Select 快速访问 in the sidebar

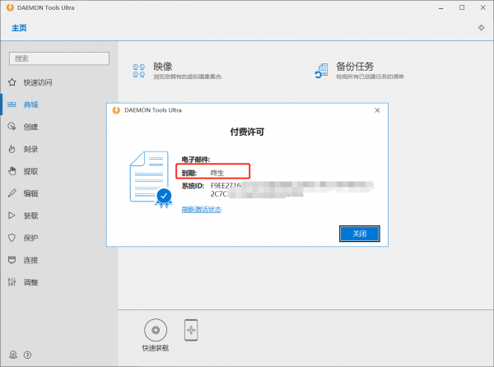38,82
